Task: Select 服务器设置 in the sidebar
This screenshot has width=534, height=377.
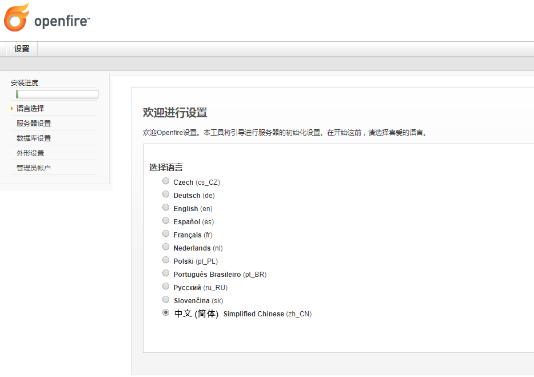Action: pos(34,124)
